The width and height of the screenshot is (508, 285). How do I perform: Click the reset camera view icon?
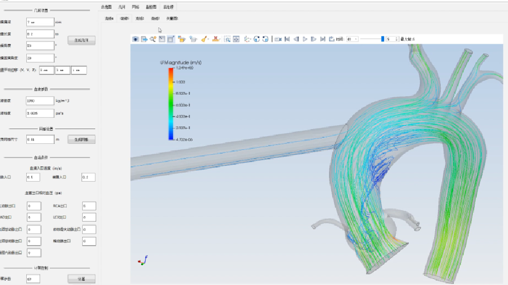click(236, 39)
